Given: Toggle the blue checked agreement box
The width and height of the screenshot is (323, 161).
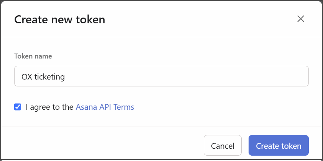Looking at the screenshot, I should tap(18, 107).
